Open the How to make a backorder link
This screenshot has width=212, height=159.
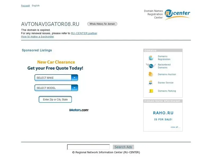(x=37, y=37)
